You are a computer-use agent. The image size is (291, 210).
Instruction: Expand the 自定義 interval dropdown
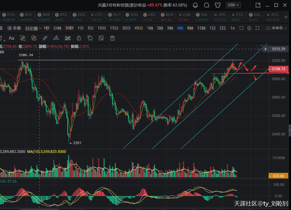point(34,28)
